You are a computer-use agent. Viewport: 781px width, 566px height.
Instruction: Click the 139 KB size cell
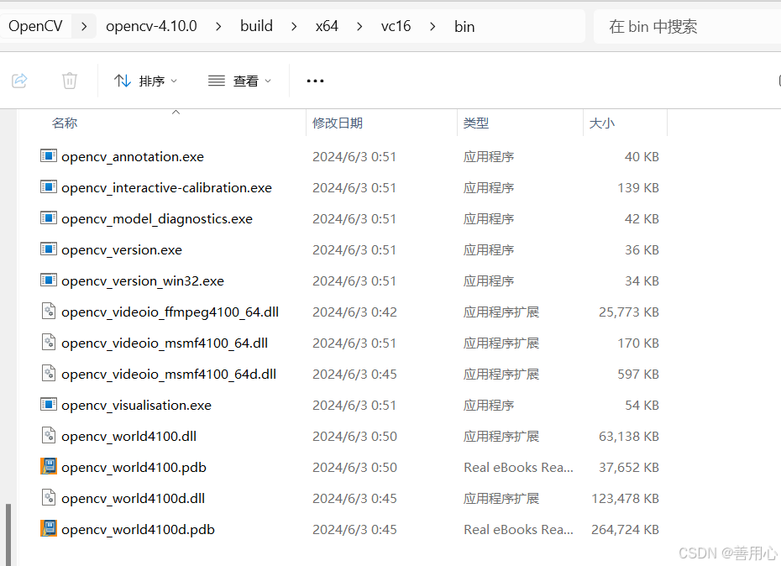(638, 188)
